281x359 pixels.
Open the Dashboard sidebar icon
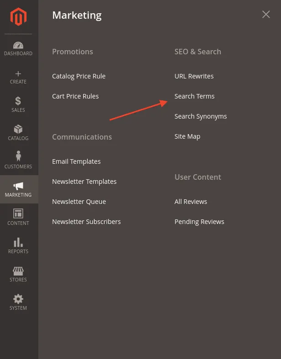[18, 45]
